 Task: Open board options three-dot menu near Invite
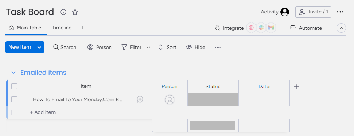340,12
